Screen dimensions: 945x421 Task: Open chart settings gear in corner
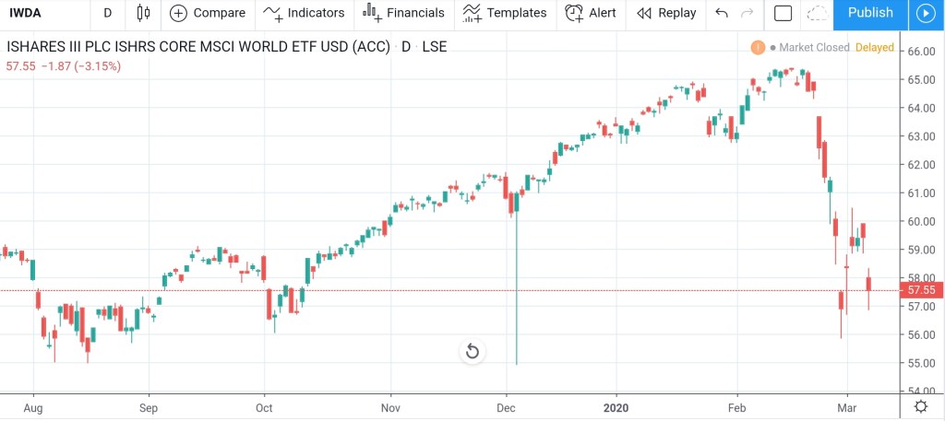(x=920, y=406)
